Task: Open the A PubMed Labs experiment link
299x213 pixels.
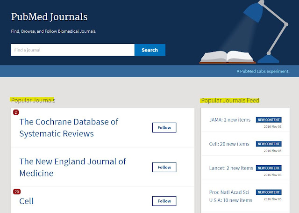Action: pyautogui.click(x=263, y=71)
